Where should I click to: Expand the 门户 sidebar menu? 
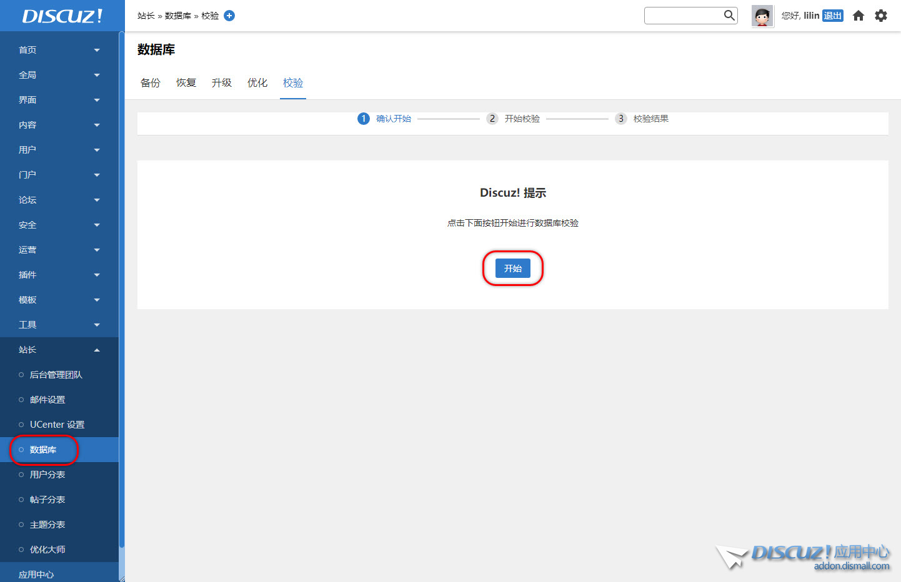click(59, 175)
